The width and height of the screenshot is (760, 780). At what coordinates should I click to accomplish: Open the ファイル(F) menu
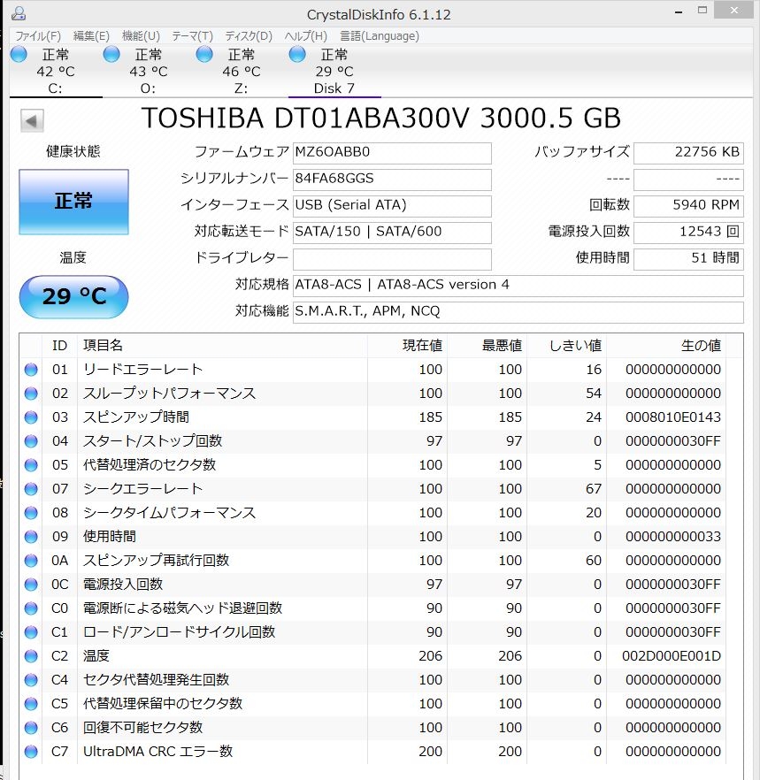[38, 35]
